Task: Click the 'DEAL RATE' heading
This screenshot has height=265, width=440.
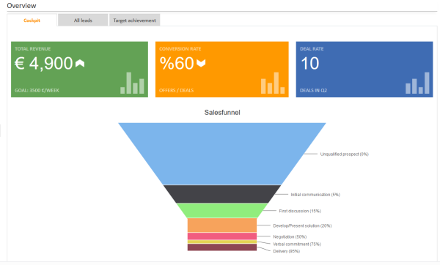Action: (312, 49)
